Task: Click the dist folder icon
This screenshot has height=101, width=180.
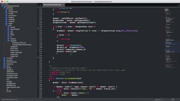Action: pyautogui.click(x=8, y=33)
